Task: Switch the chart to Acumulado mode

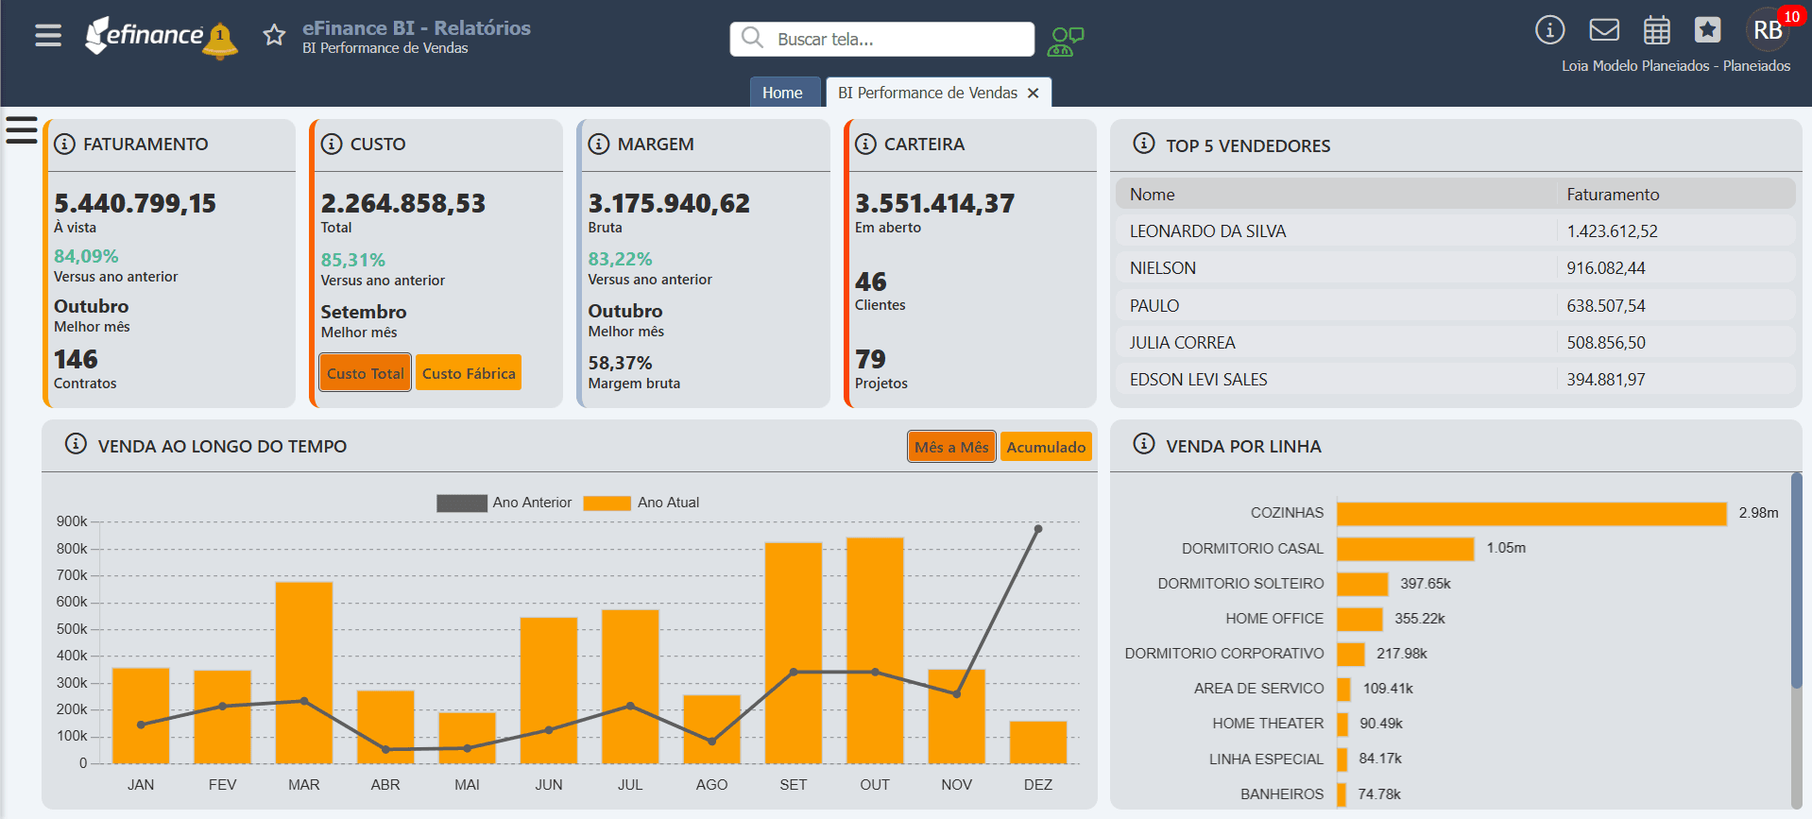Action: [1046, 447]
